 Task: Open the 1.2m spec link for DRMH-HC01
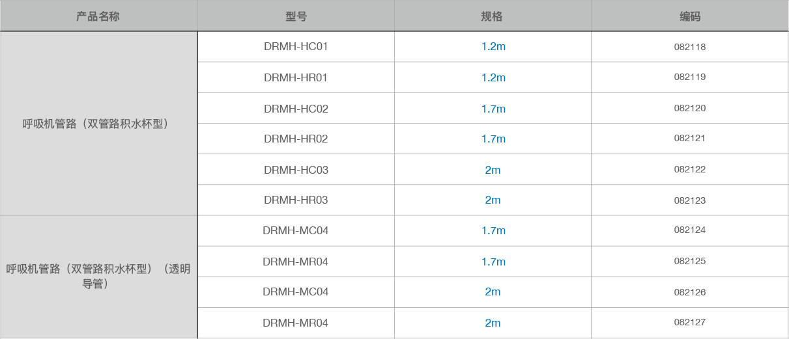(x=493, y=47)
